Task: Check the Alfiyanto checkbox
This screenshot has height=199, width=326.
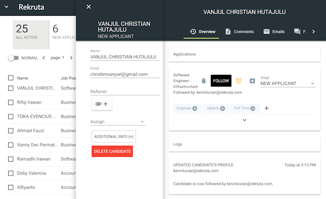Action: 11,188
